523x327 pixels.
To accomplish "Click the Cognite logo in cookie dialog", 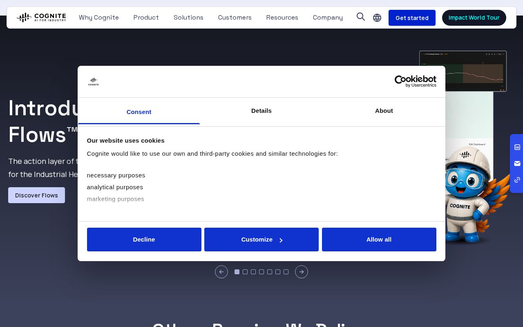I will [x=94, y=82].
